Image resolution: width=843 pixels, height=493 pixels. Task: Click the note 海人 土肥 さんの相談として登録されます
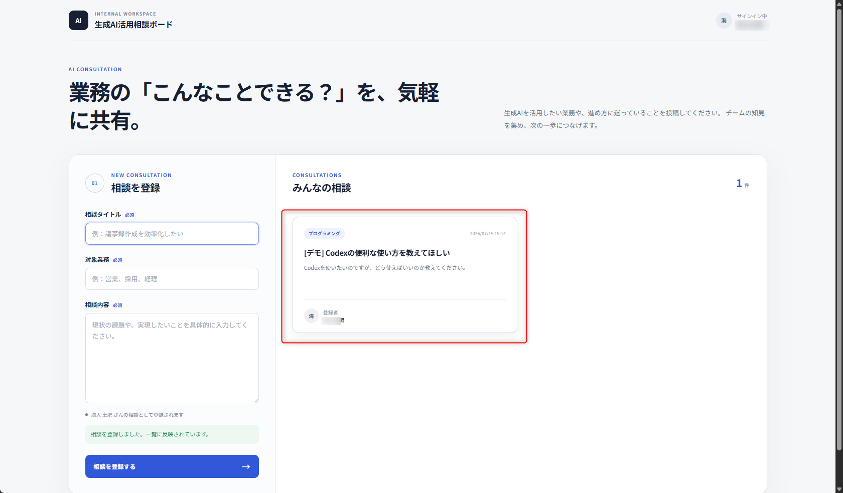tap(137, 415)
